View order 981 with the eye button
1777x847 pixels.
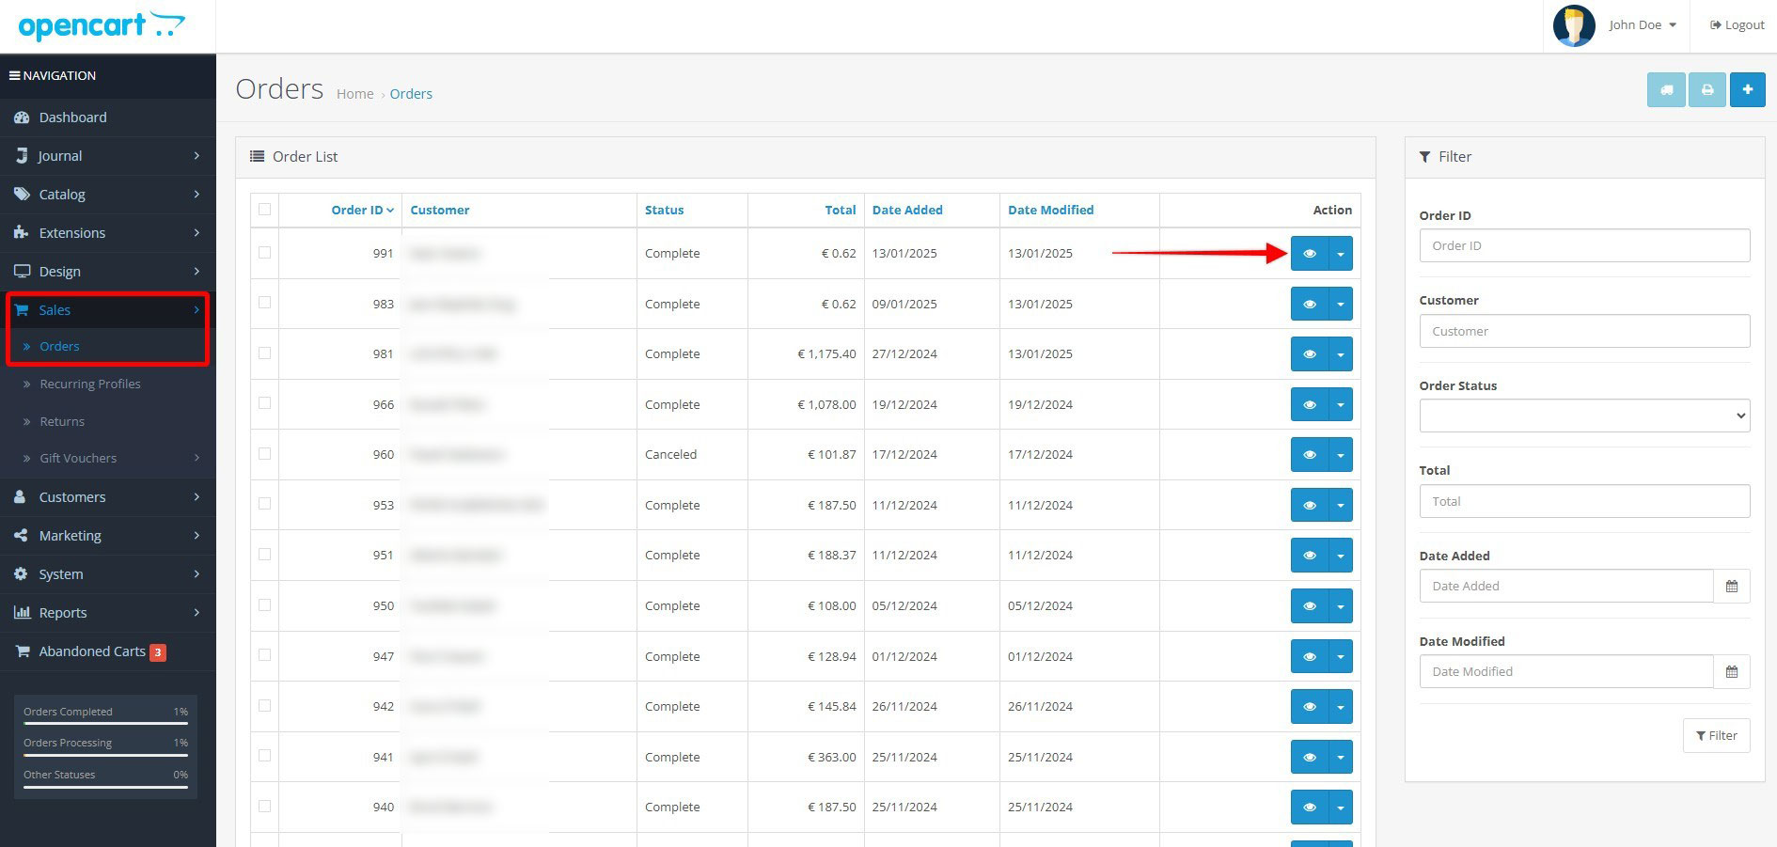[1310, 354]
